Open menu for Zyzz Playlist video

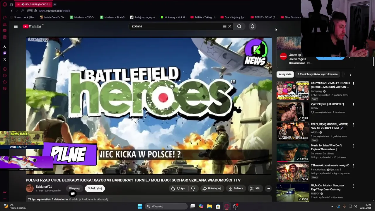[353, 105]
